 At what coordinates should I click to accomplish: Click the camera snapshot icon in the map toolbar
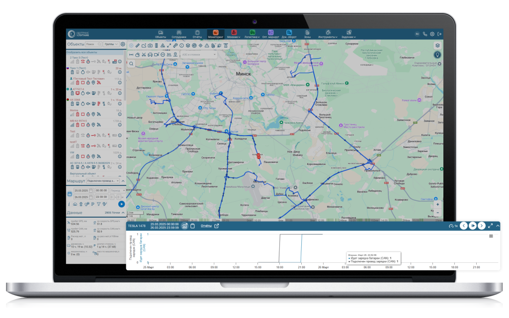tap(150, 46)
